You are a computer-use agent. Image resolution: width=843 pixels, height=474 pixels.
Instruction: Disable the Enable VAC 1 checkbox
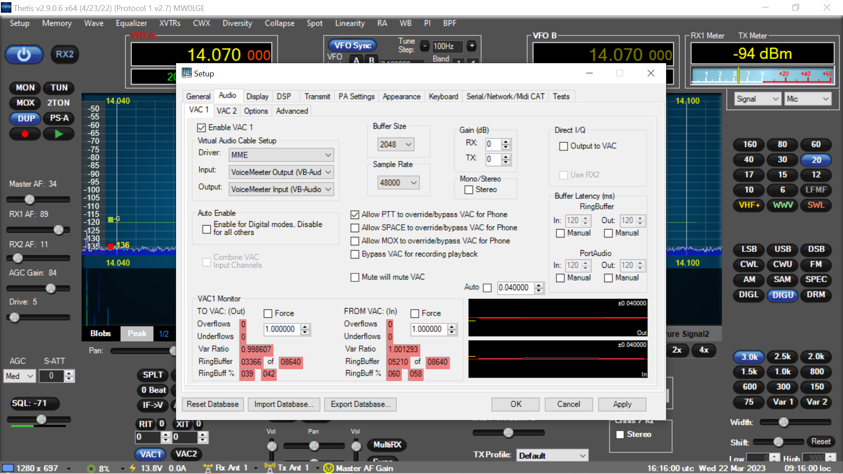pyautogui.click(x=202, y=128)
